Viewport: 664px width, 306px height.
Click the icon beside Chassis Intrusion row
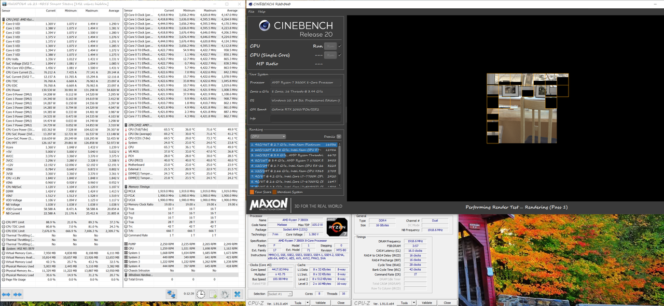(x=126, y=270)
